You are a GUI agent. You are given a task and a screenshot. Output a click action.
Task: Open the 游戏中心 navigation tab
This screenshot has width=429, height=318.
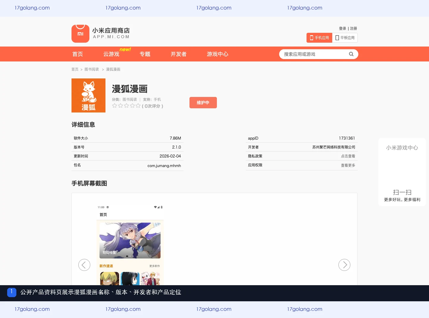[x=217, y=54]
